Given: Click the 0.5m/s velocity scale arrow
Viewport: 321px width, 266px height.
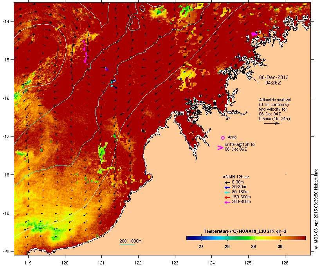Looking at the screenshot, I should tap(271, 123).
